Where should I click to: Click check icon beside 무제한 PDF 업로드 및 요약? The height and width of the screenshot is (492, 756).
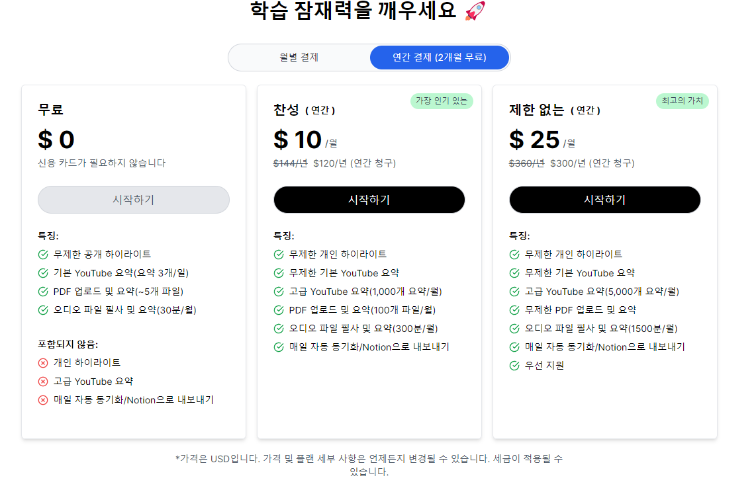click(x=514, y=310)
